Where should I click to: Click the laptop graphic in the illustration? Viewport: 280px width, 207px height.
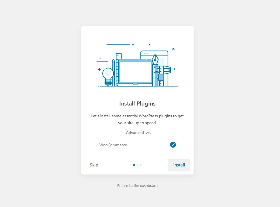tap(135, 72)
